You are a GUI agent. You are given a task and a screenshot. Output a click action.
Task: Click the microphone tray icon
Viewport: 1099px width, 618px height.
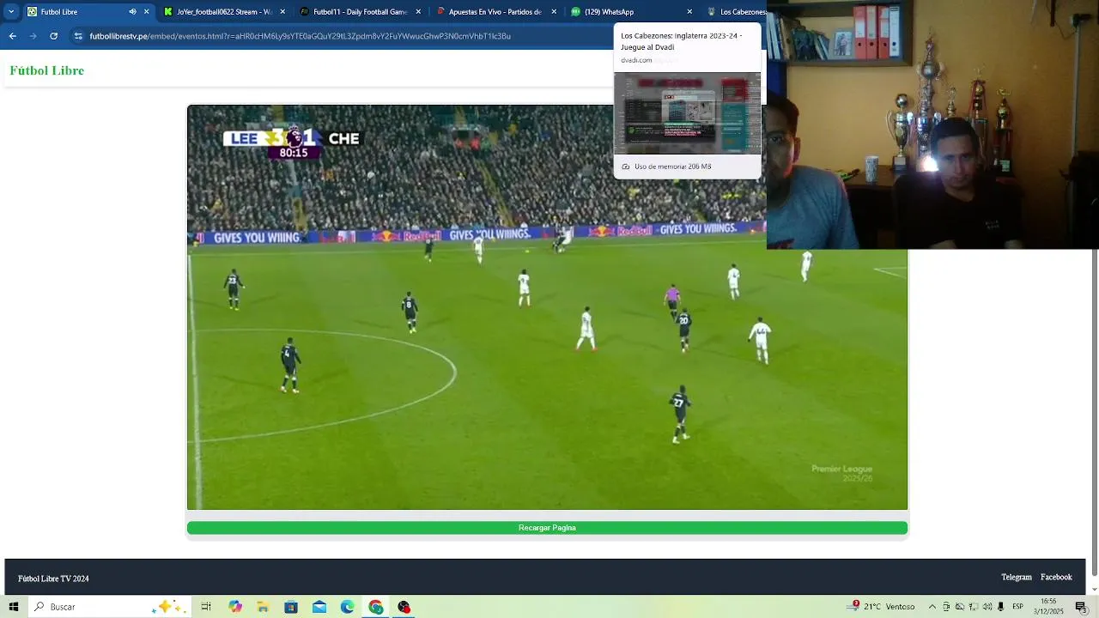click(1001, 607)
